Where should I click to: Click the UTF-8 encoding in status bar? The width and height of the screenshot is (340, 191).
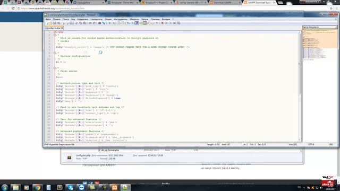[x=311, y=144]
